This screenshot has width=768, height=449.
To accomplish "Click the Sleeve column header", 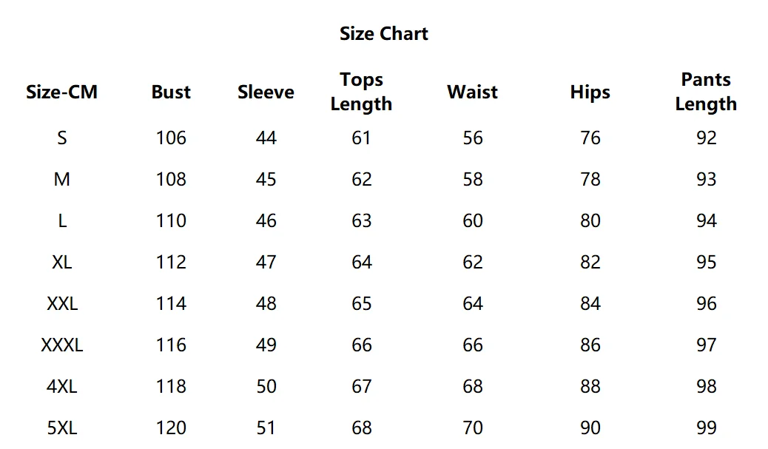I will tap(266, 92).
